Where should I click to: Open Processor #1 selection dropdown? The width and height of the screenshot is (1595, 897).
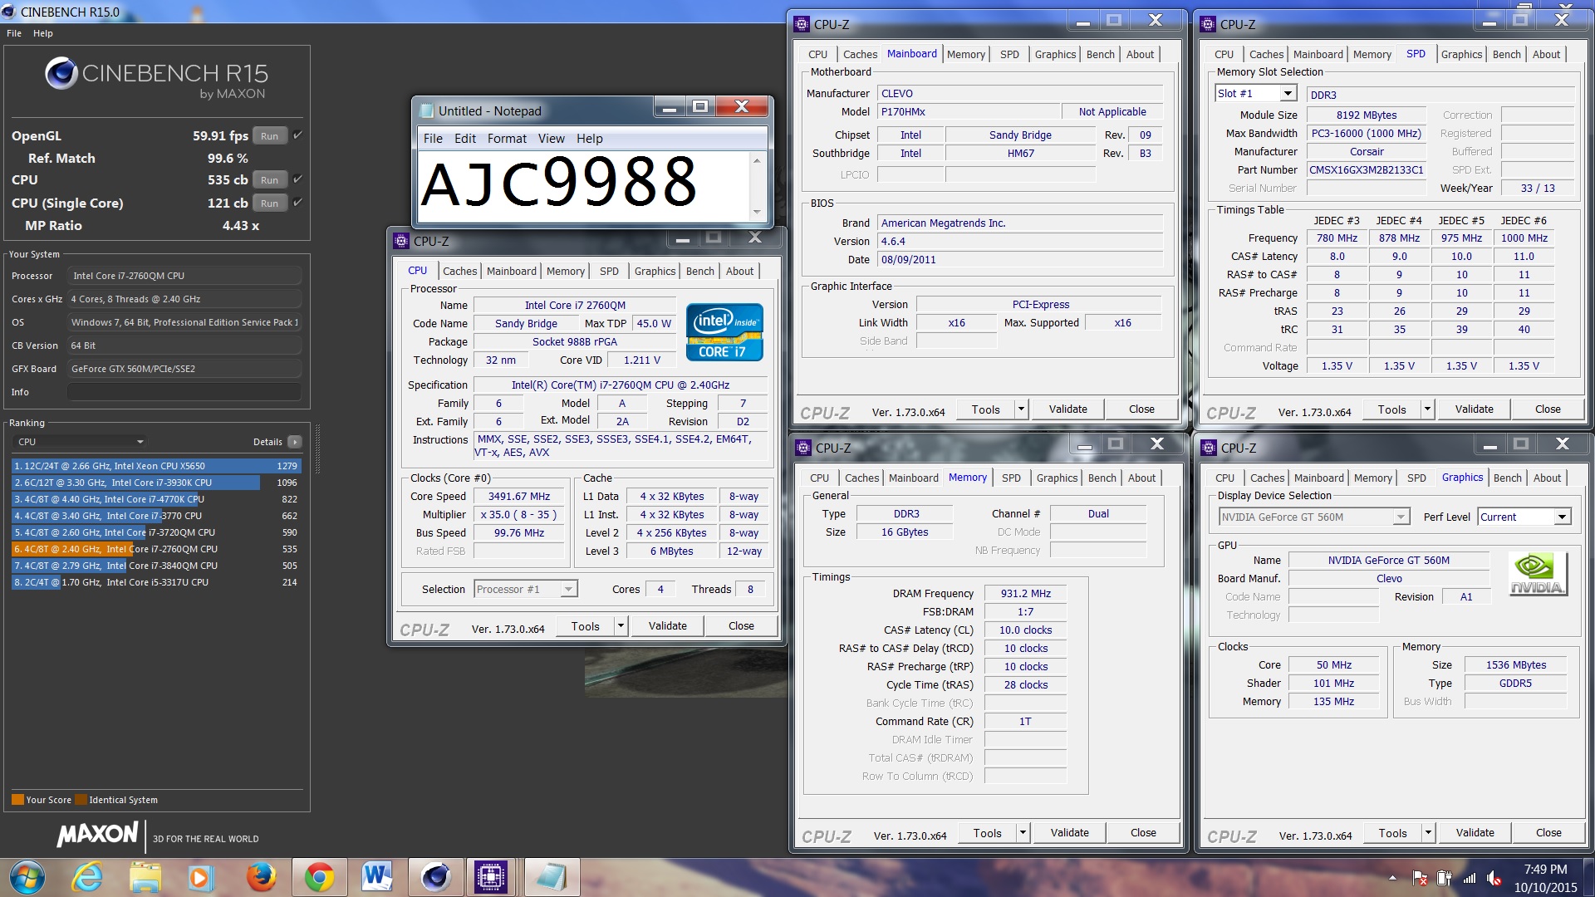[525, 589]
